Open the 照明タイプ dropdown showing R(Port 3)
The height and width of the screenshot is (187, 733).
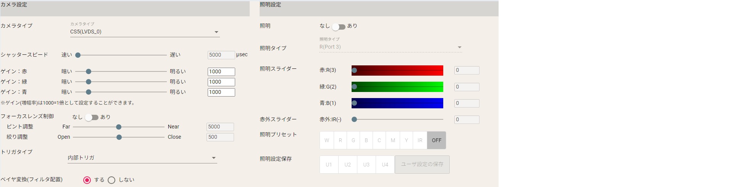tap(390, 47)
